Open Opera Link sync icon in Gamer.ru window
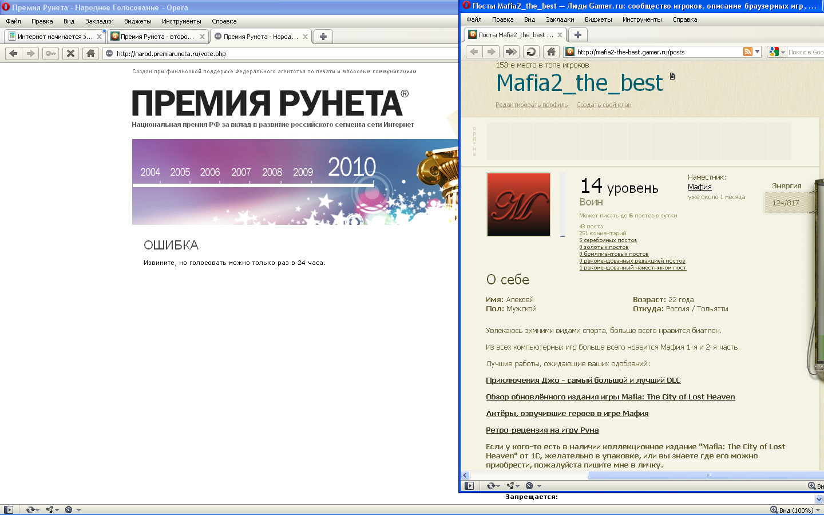 click(493, 486)
